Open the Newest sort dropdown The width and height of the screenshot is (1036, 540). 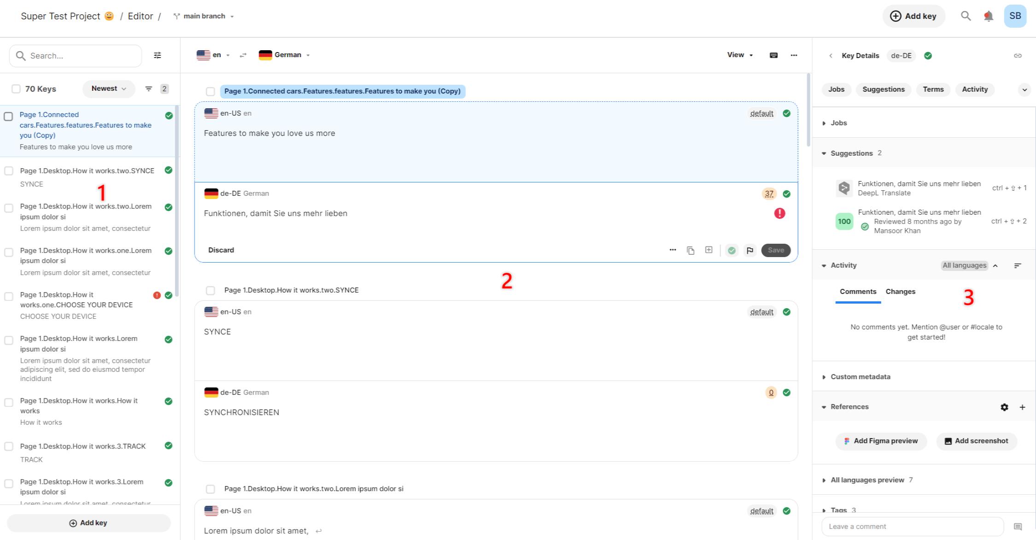point(109,88)
